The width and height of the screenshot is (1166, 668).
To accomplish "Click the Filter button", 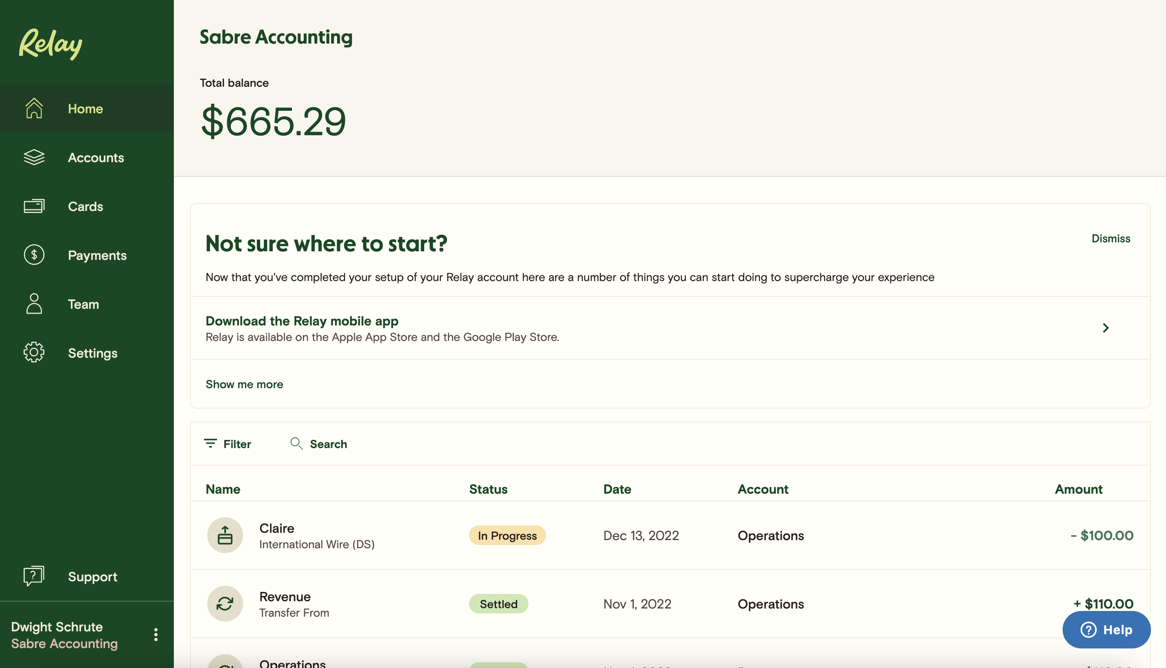I will tap(228, 444).
